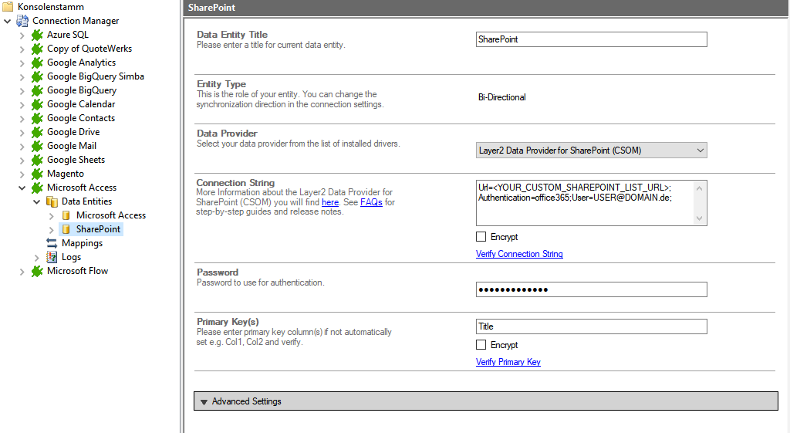The width and height of the screenshot is (790, 433).
Task: Expand the Microsoft Flow connection node
Action: (22, 271)
